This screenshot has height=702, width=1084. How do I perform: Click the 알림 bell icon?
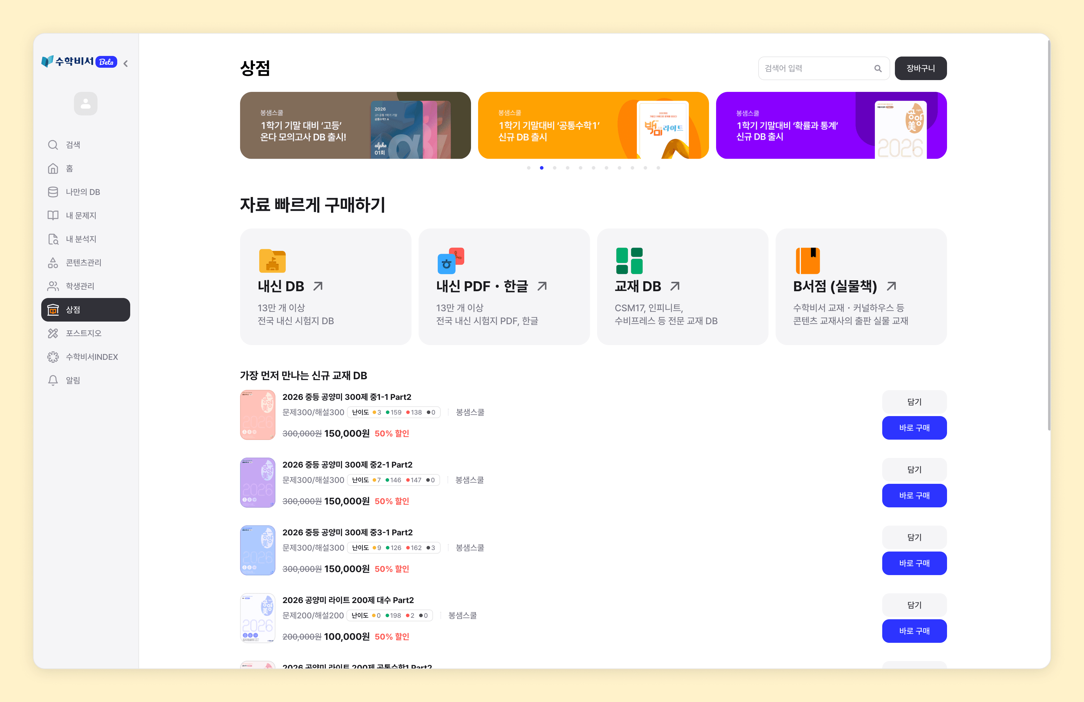coord(53,380)
